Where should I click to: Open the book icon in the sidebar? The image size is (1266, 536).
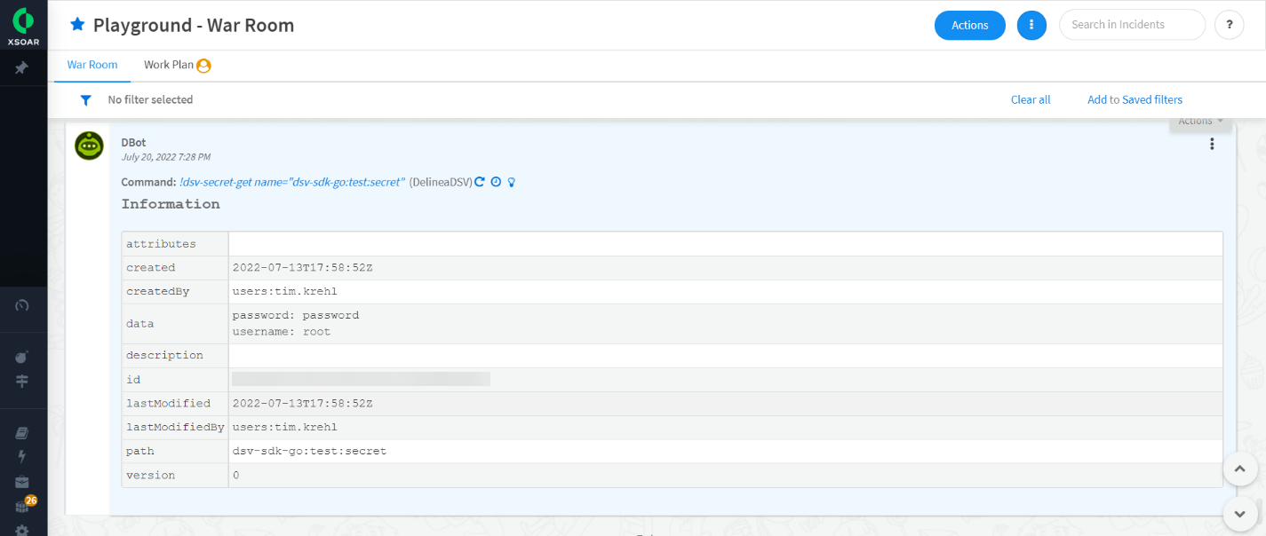[x=22, y=433]
